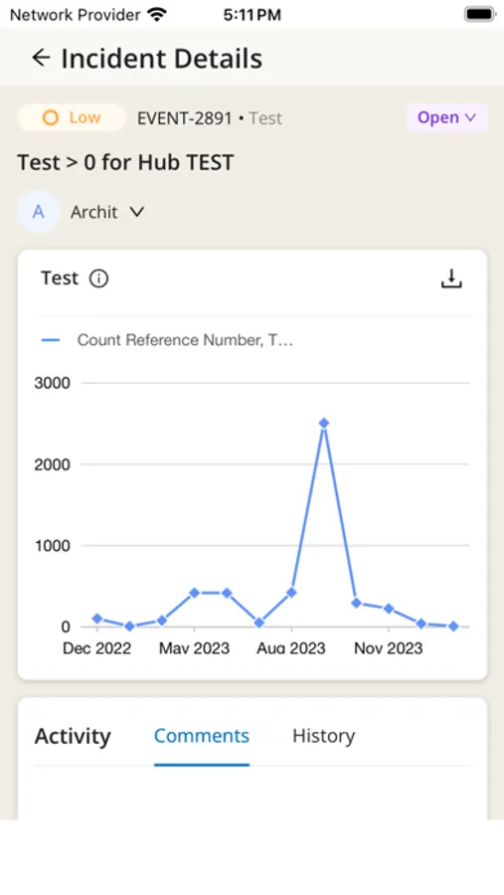
Task: Click the battery indicator icon
Action: coord(479,14)
